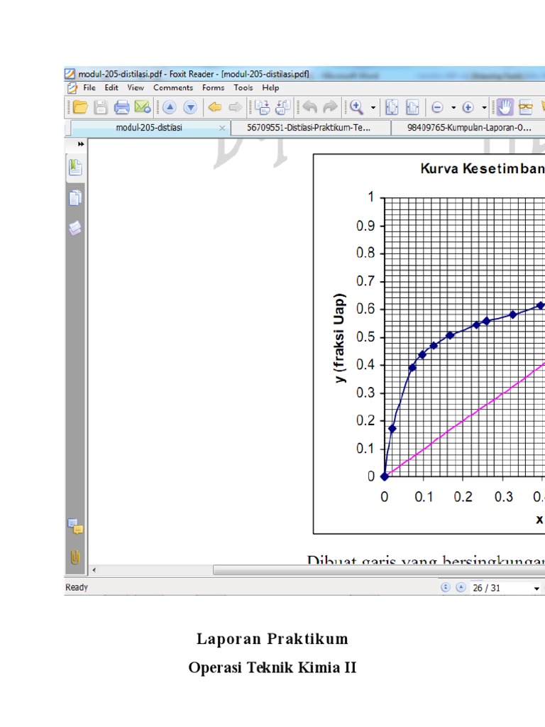The width and height of the screenshot is (545, 727).
Task: Switch to the 56709551-Distilasi-Praktikum tab
Action: tap(309, 128)
